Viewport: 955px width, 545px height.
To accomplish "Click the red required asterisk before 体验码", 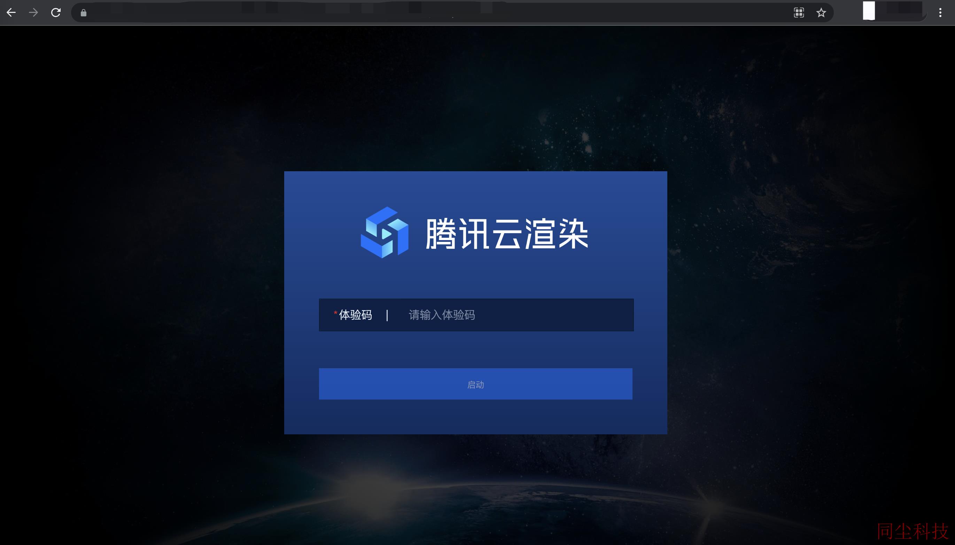I will point(335,313).
